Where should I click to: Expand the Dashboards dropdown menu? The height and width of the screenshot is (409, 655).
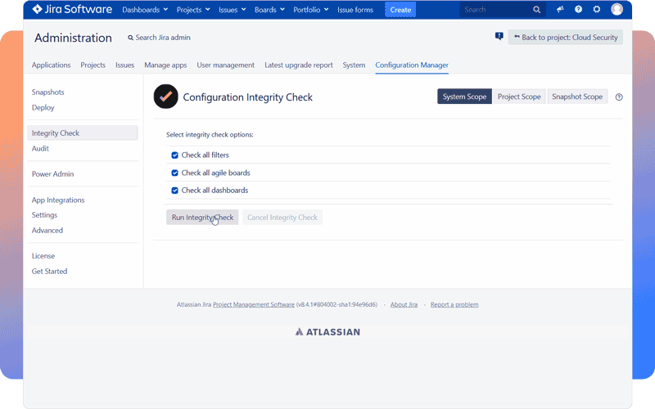point(145,10)
